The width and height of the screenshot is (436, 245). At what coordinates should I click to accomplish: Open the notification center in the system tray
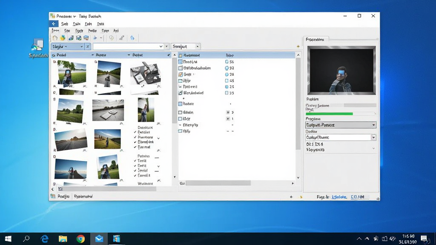(x=424, y=239)
